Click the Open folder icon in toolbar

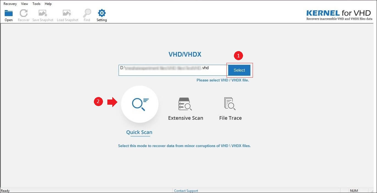[9, 13]
